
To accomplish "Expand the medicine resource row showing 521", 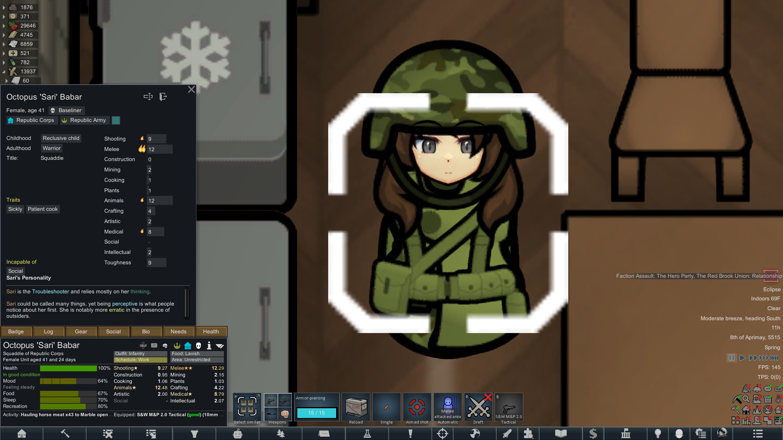I will pos(4,53).
